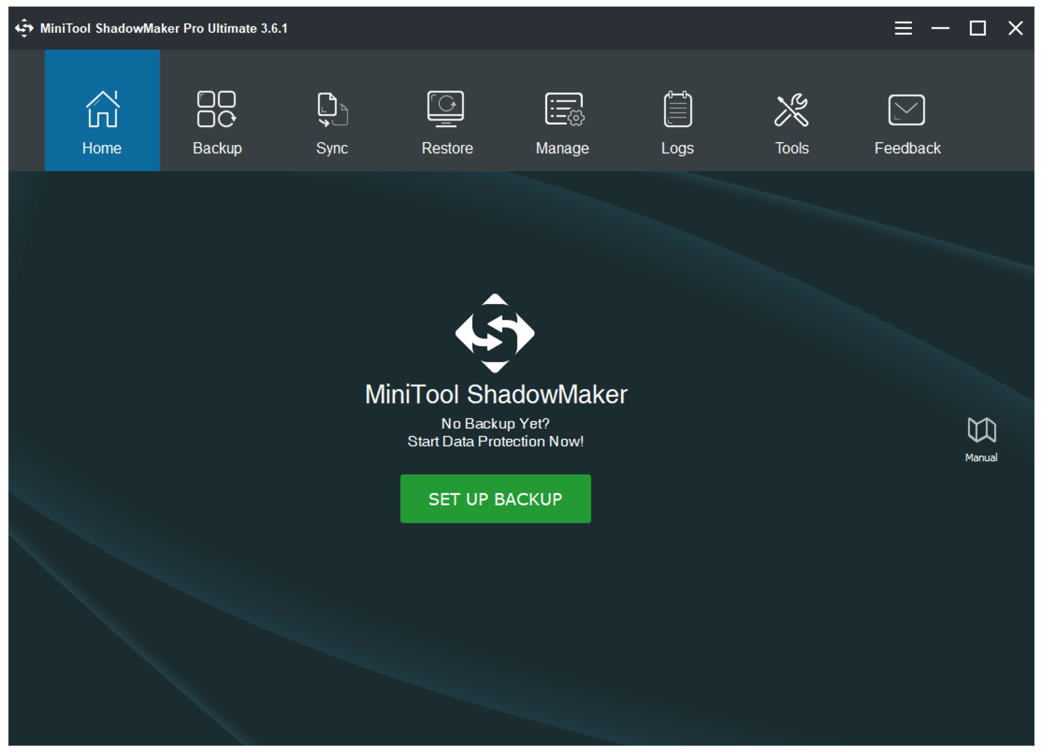Open the Manage backups icon
The width and height of the screenshot is (1041, 756).
(x=563, y=110)
